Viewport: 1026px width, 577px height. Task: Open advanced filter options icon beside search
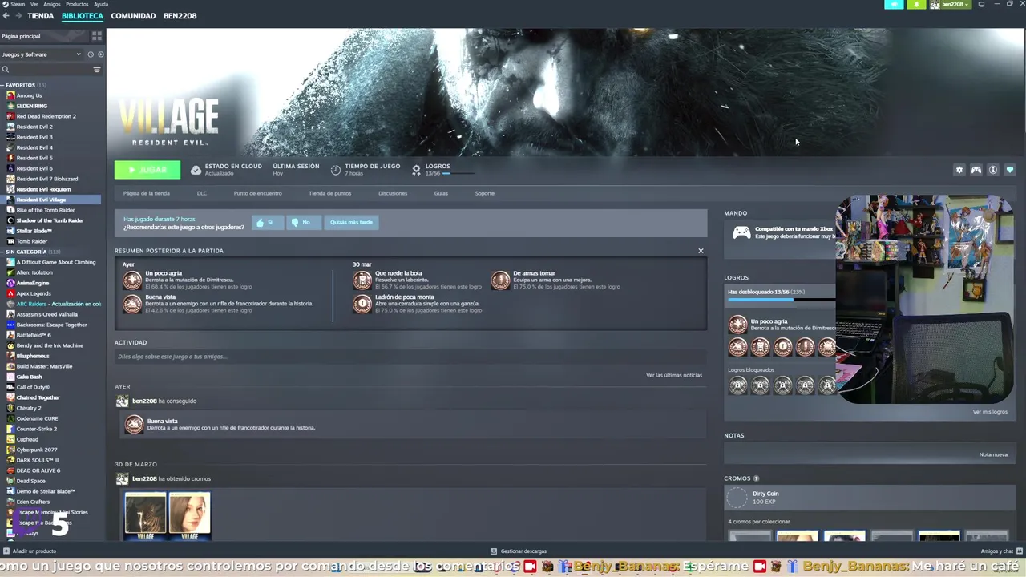(97, 70)
